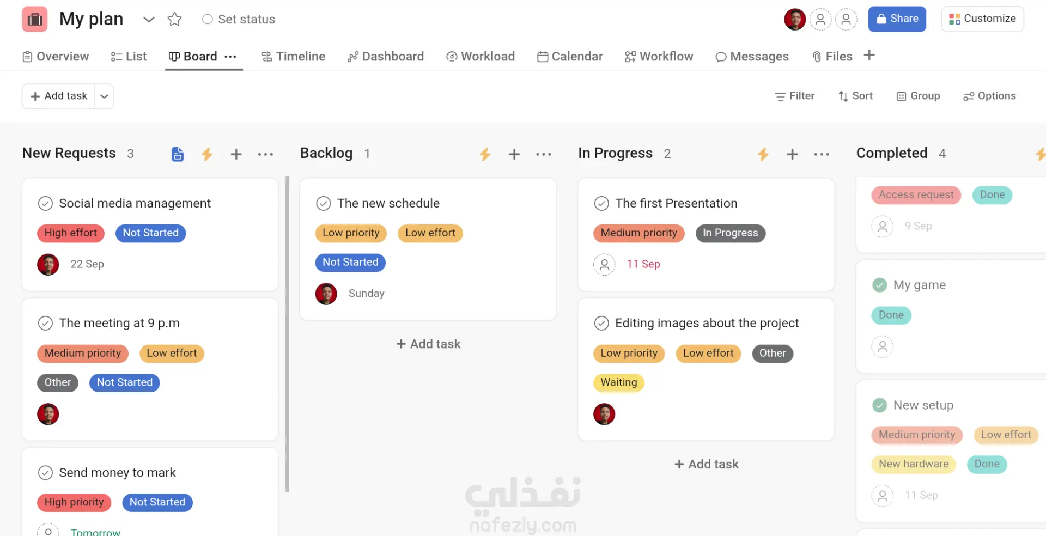Mark Social media management task complete
Viewport: 1046px width, 536px height.
click(x=45, y=203)
